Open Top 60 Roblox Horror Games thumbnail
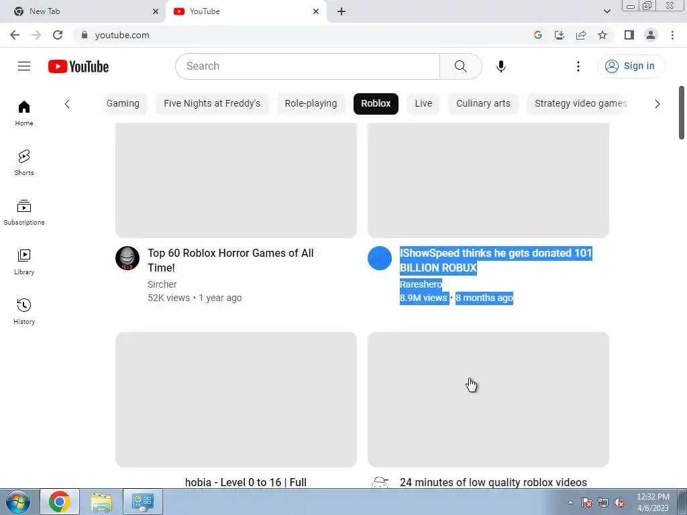The width and height of the screenshot is (687, 515). [x=236, y=180]
